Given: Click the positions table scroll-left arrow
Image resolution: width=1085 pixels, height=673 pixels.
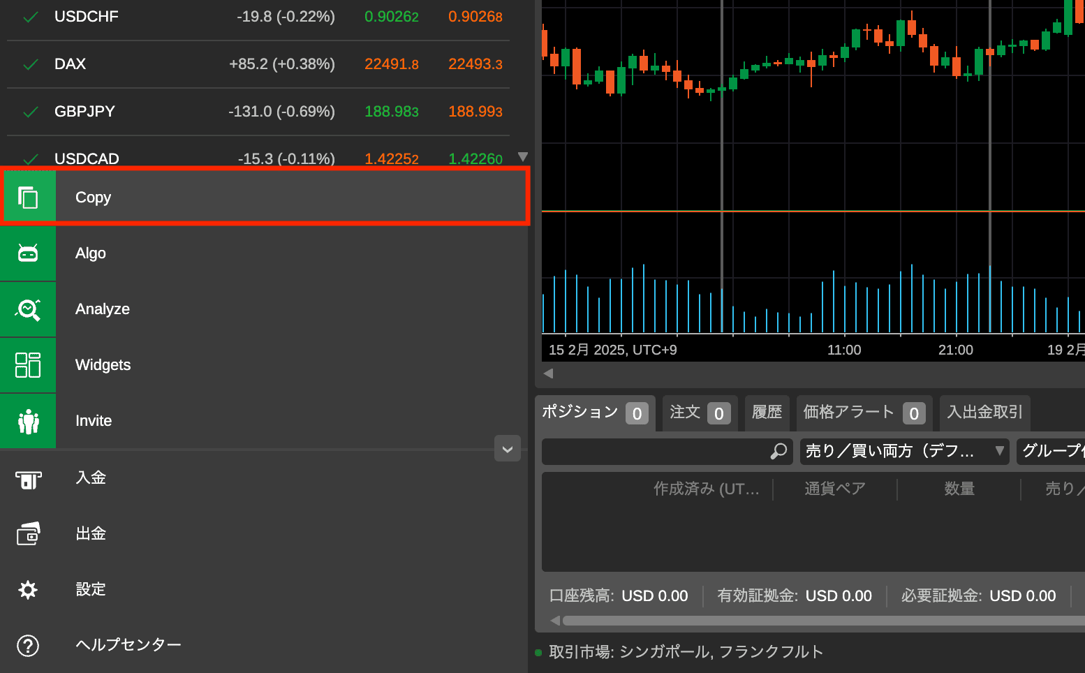Looking at the screenshot, I should [x=554, y=621].
